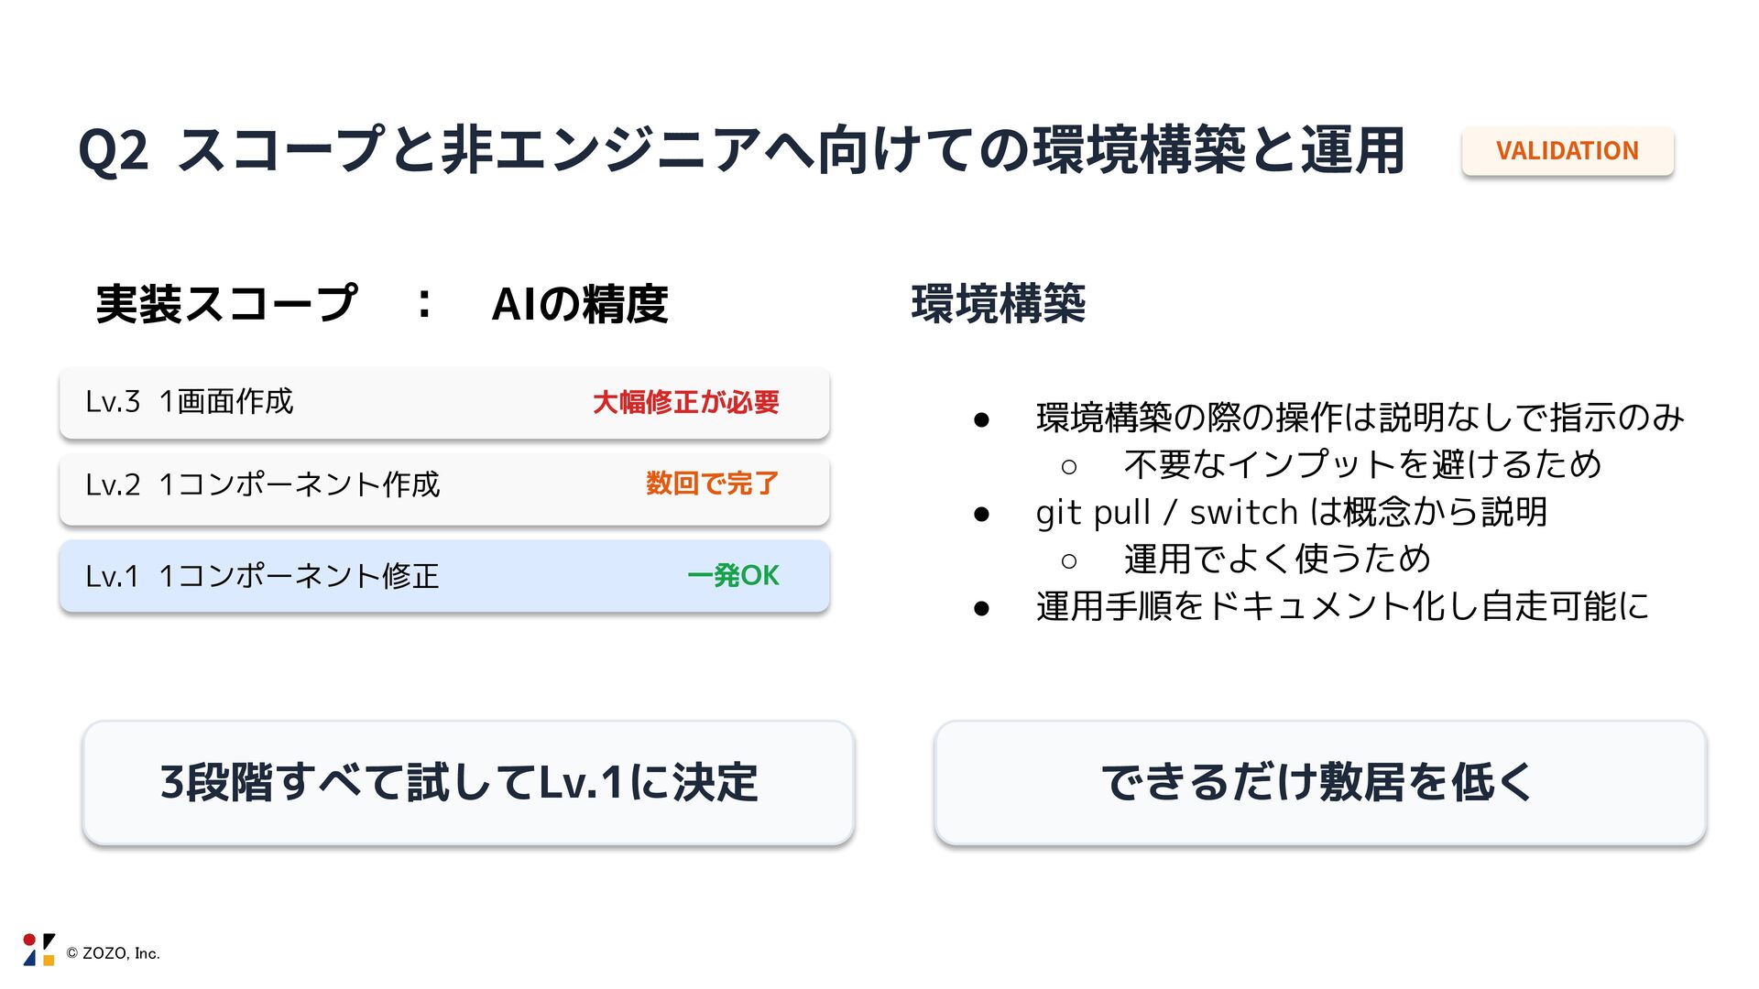Click the sub-bullet 運用でよく使うため
Image resolution: width=1759 pixels, height=989 pixels.
coord(1277,560)
